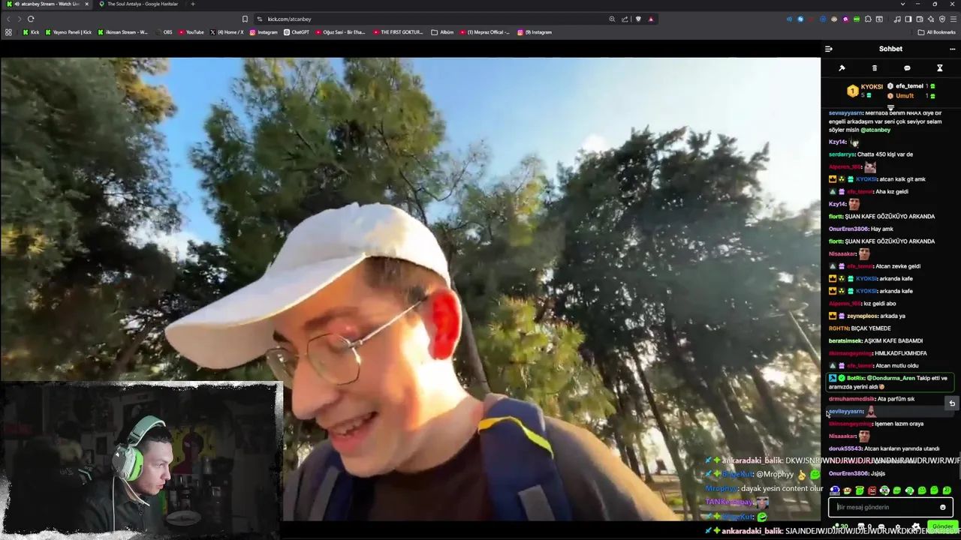This screenshot has width=961, height=540.
Task: Click username drmuhammedisik in chat
Action: [x=851, y=399]
